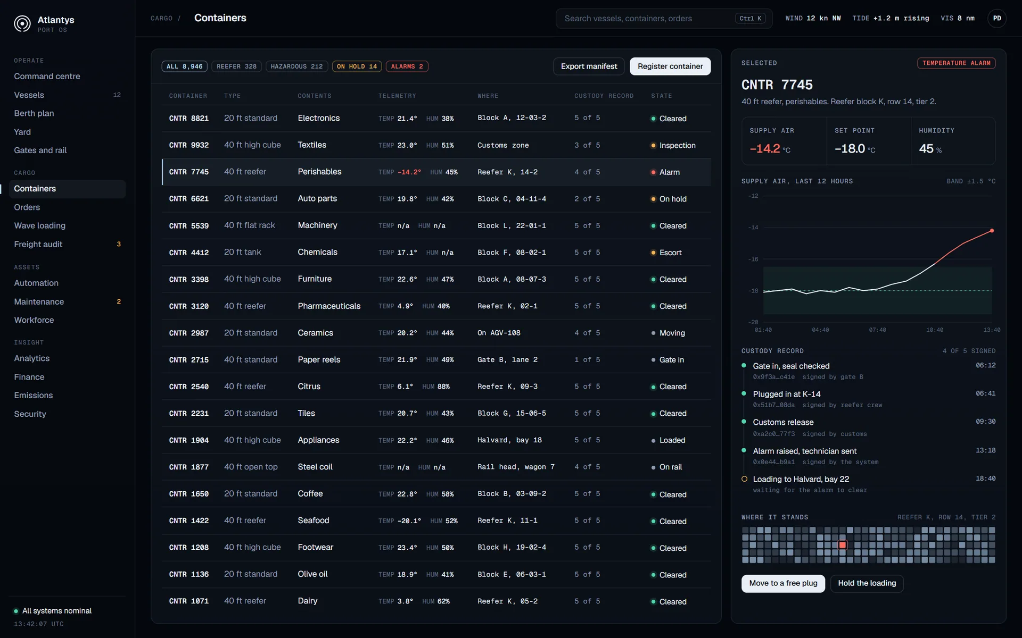Screen dimensions: 1022x638
Task: Open Freight audit in sidebar
Action: click(67, 244)
